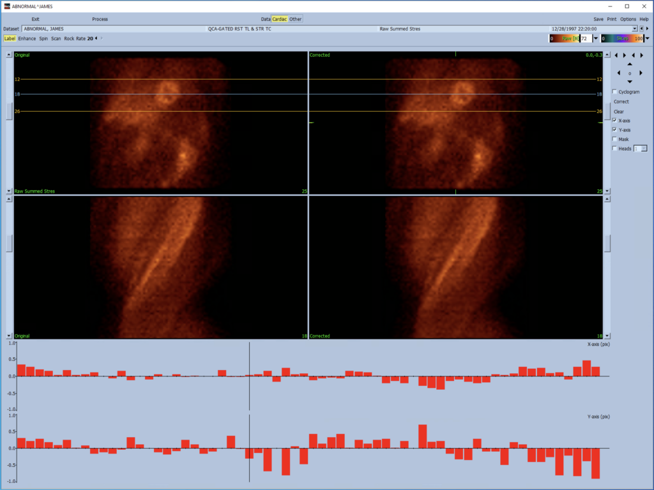Nudge correction up with direction pad arrow
The height and width of the screenshot is (490, 654).
pos(630,64)
